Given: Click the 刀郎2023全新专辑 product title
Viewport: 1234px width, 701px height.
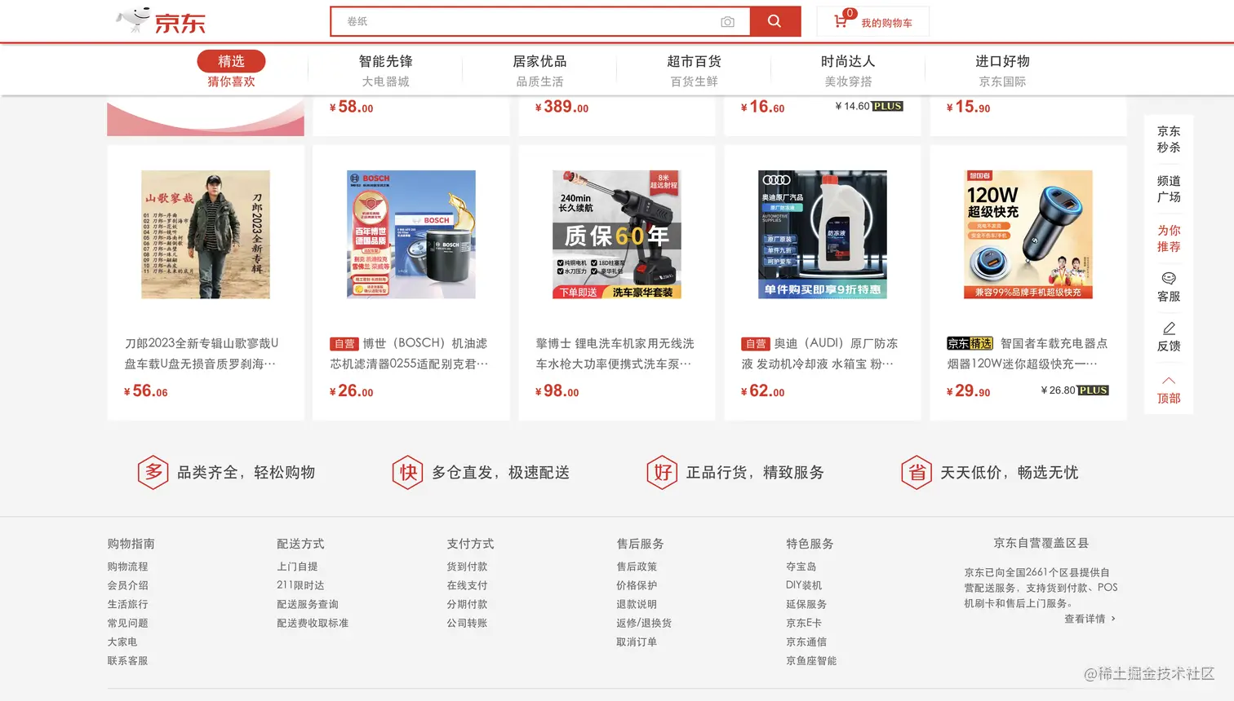Looking at the screenshot, I should pyautogui.click(x=202, y=353).
